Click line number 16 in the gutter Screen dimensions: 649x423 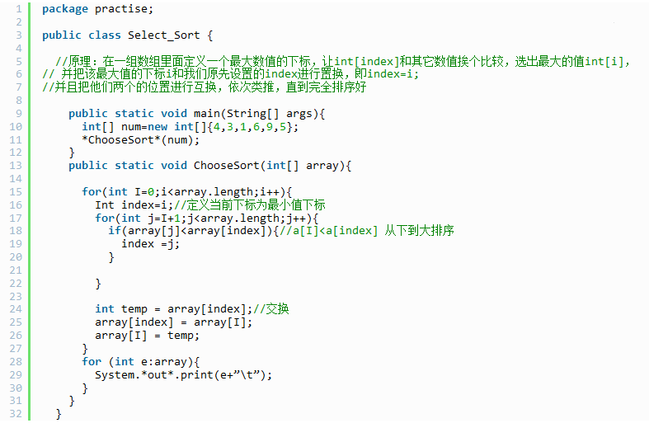tap(17, 204)
